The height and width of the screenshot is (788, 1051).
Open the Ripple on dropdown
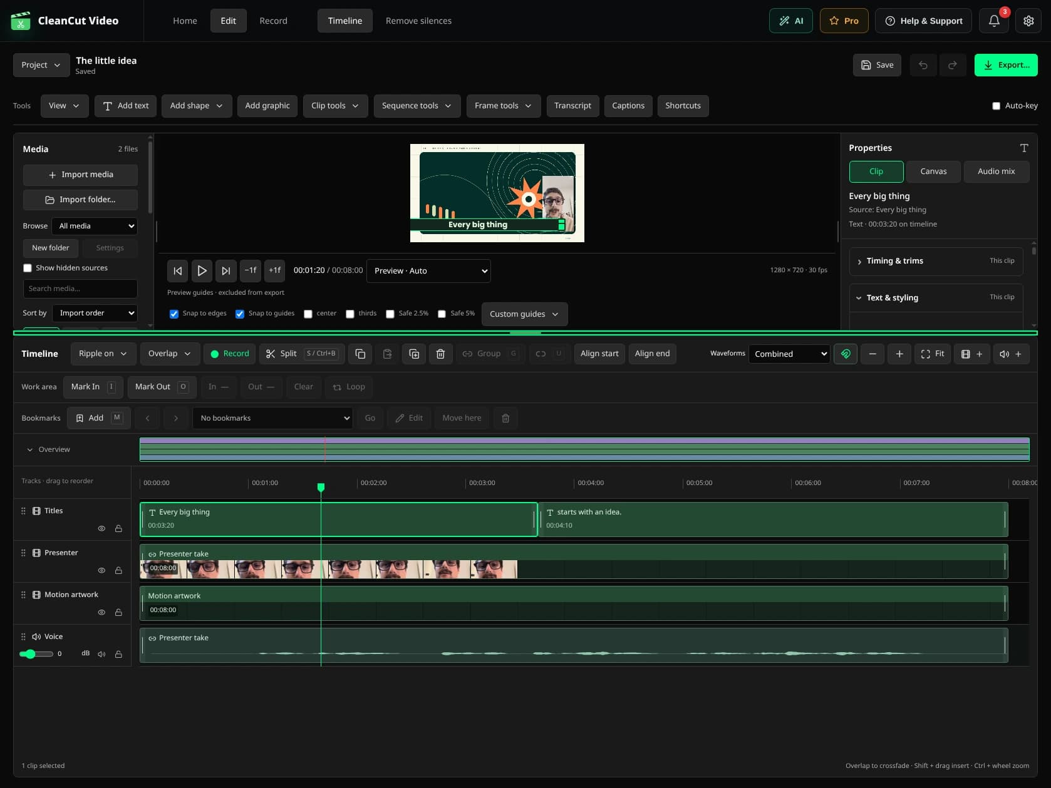tap(103, 354)
